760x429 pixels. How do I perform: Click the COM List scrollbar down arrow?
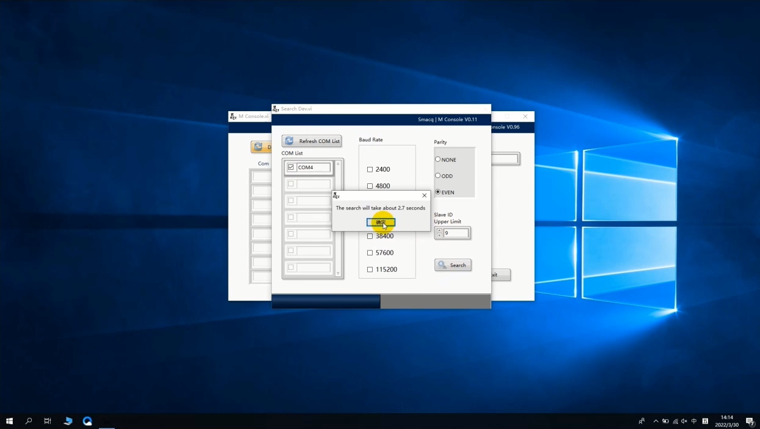(338, 274)
